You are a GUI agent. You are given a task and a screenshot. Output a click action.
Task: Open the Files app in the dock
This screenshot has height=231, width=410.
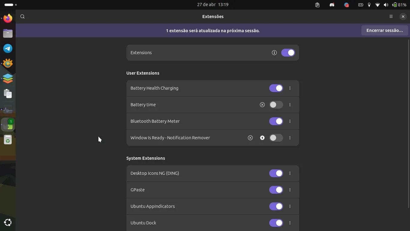tap(8, 33)
